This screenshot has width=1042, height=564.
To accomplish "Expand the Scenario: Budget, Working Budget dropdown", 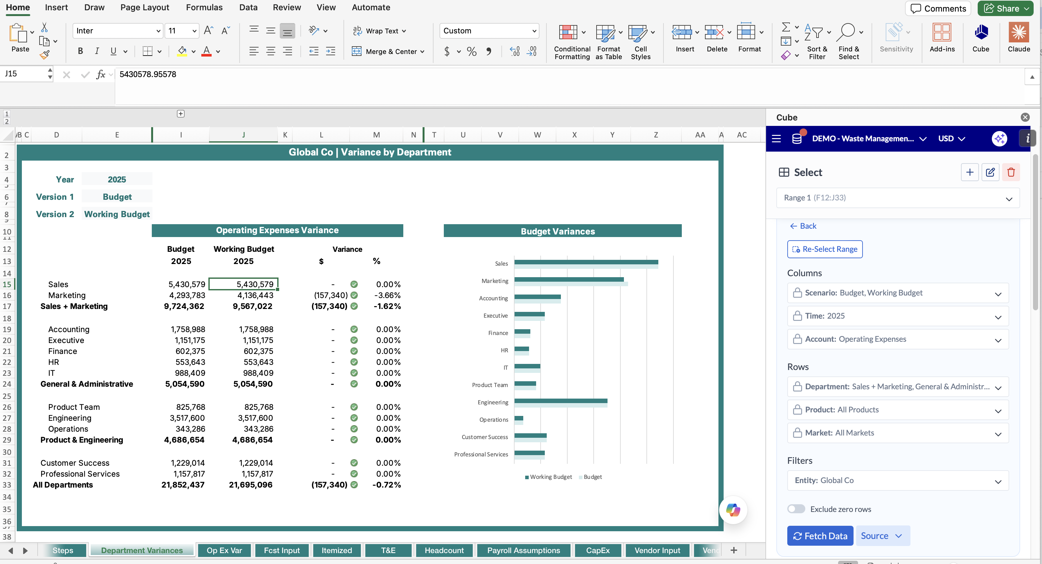I will click(x=898, y=293).
